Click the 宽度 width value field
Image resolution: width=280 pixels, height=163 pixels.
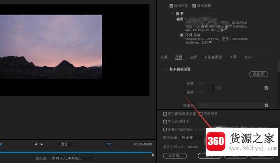[x=201, y=84]
